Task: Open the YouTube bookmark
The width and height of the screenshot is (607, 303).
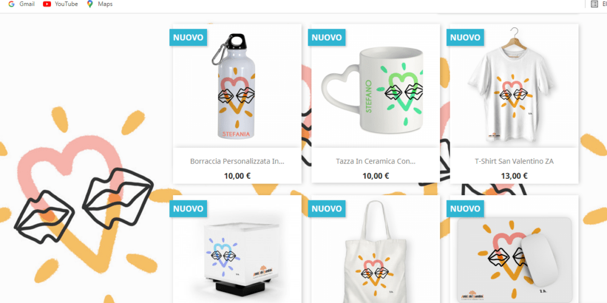Action: point(60,4)
